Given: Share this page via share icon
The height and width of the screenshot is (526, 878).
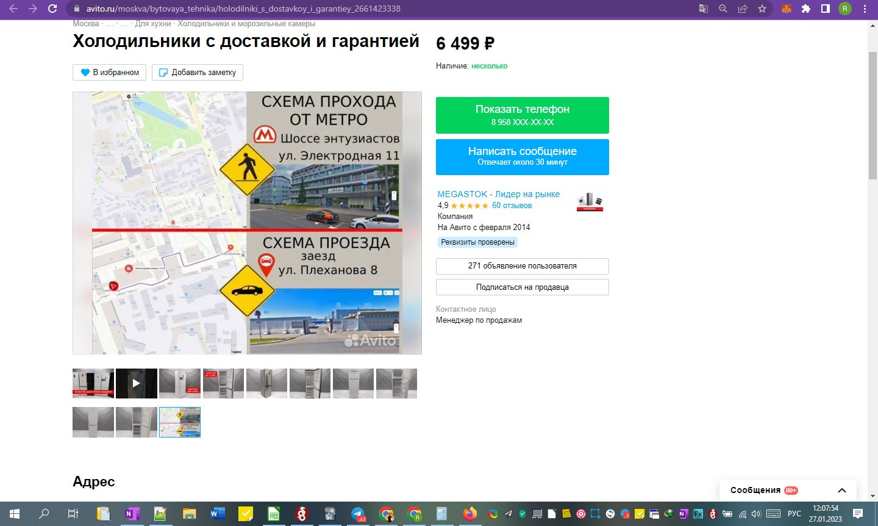Looking at the screenshot, I should coord(742,9).
